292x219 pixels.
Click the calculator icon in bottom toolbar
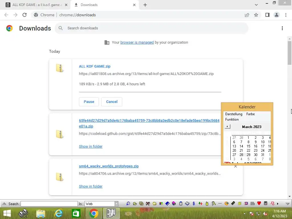(266, 203)
